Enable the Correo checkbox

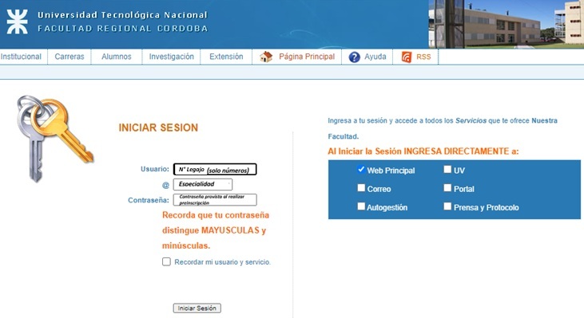click(361, 188)
